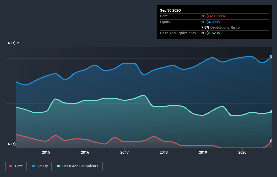Click the 2015 x-axis label
Image resolution: width=277 pixels, height=177 pixels.
pos(46,152)
